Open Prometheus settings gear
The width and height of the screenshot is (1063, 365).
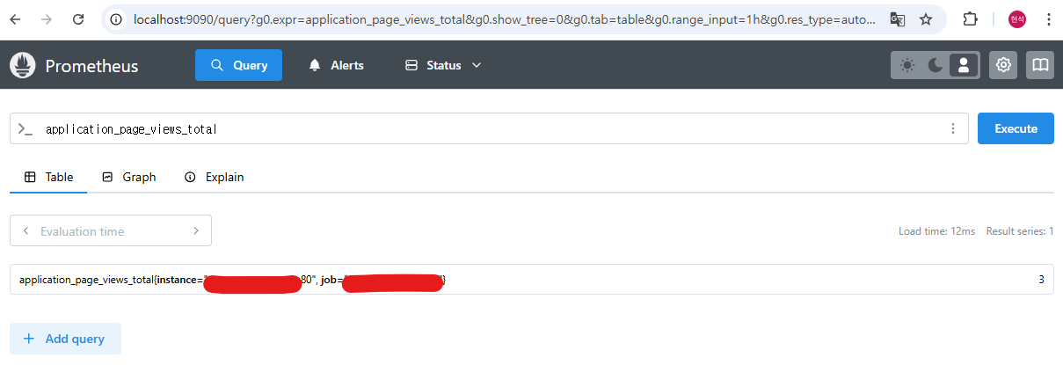[1003, 65]
